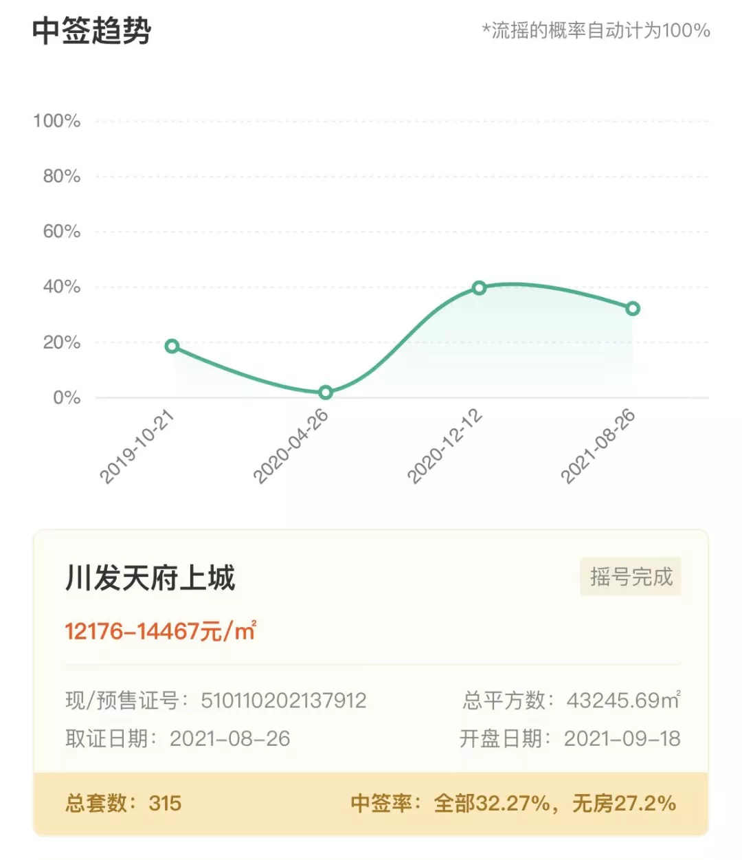The height and width of the screenshot is (860, 742).
Task: Click the 2020-12-12 axis date label
Action: [x=445, y=447]
